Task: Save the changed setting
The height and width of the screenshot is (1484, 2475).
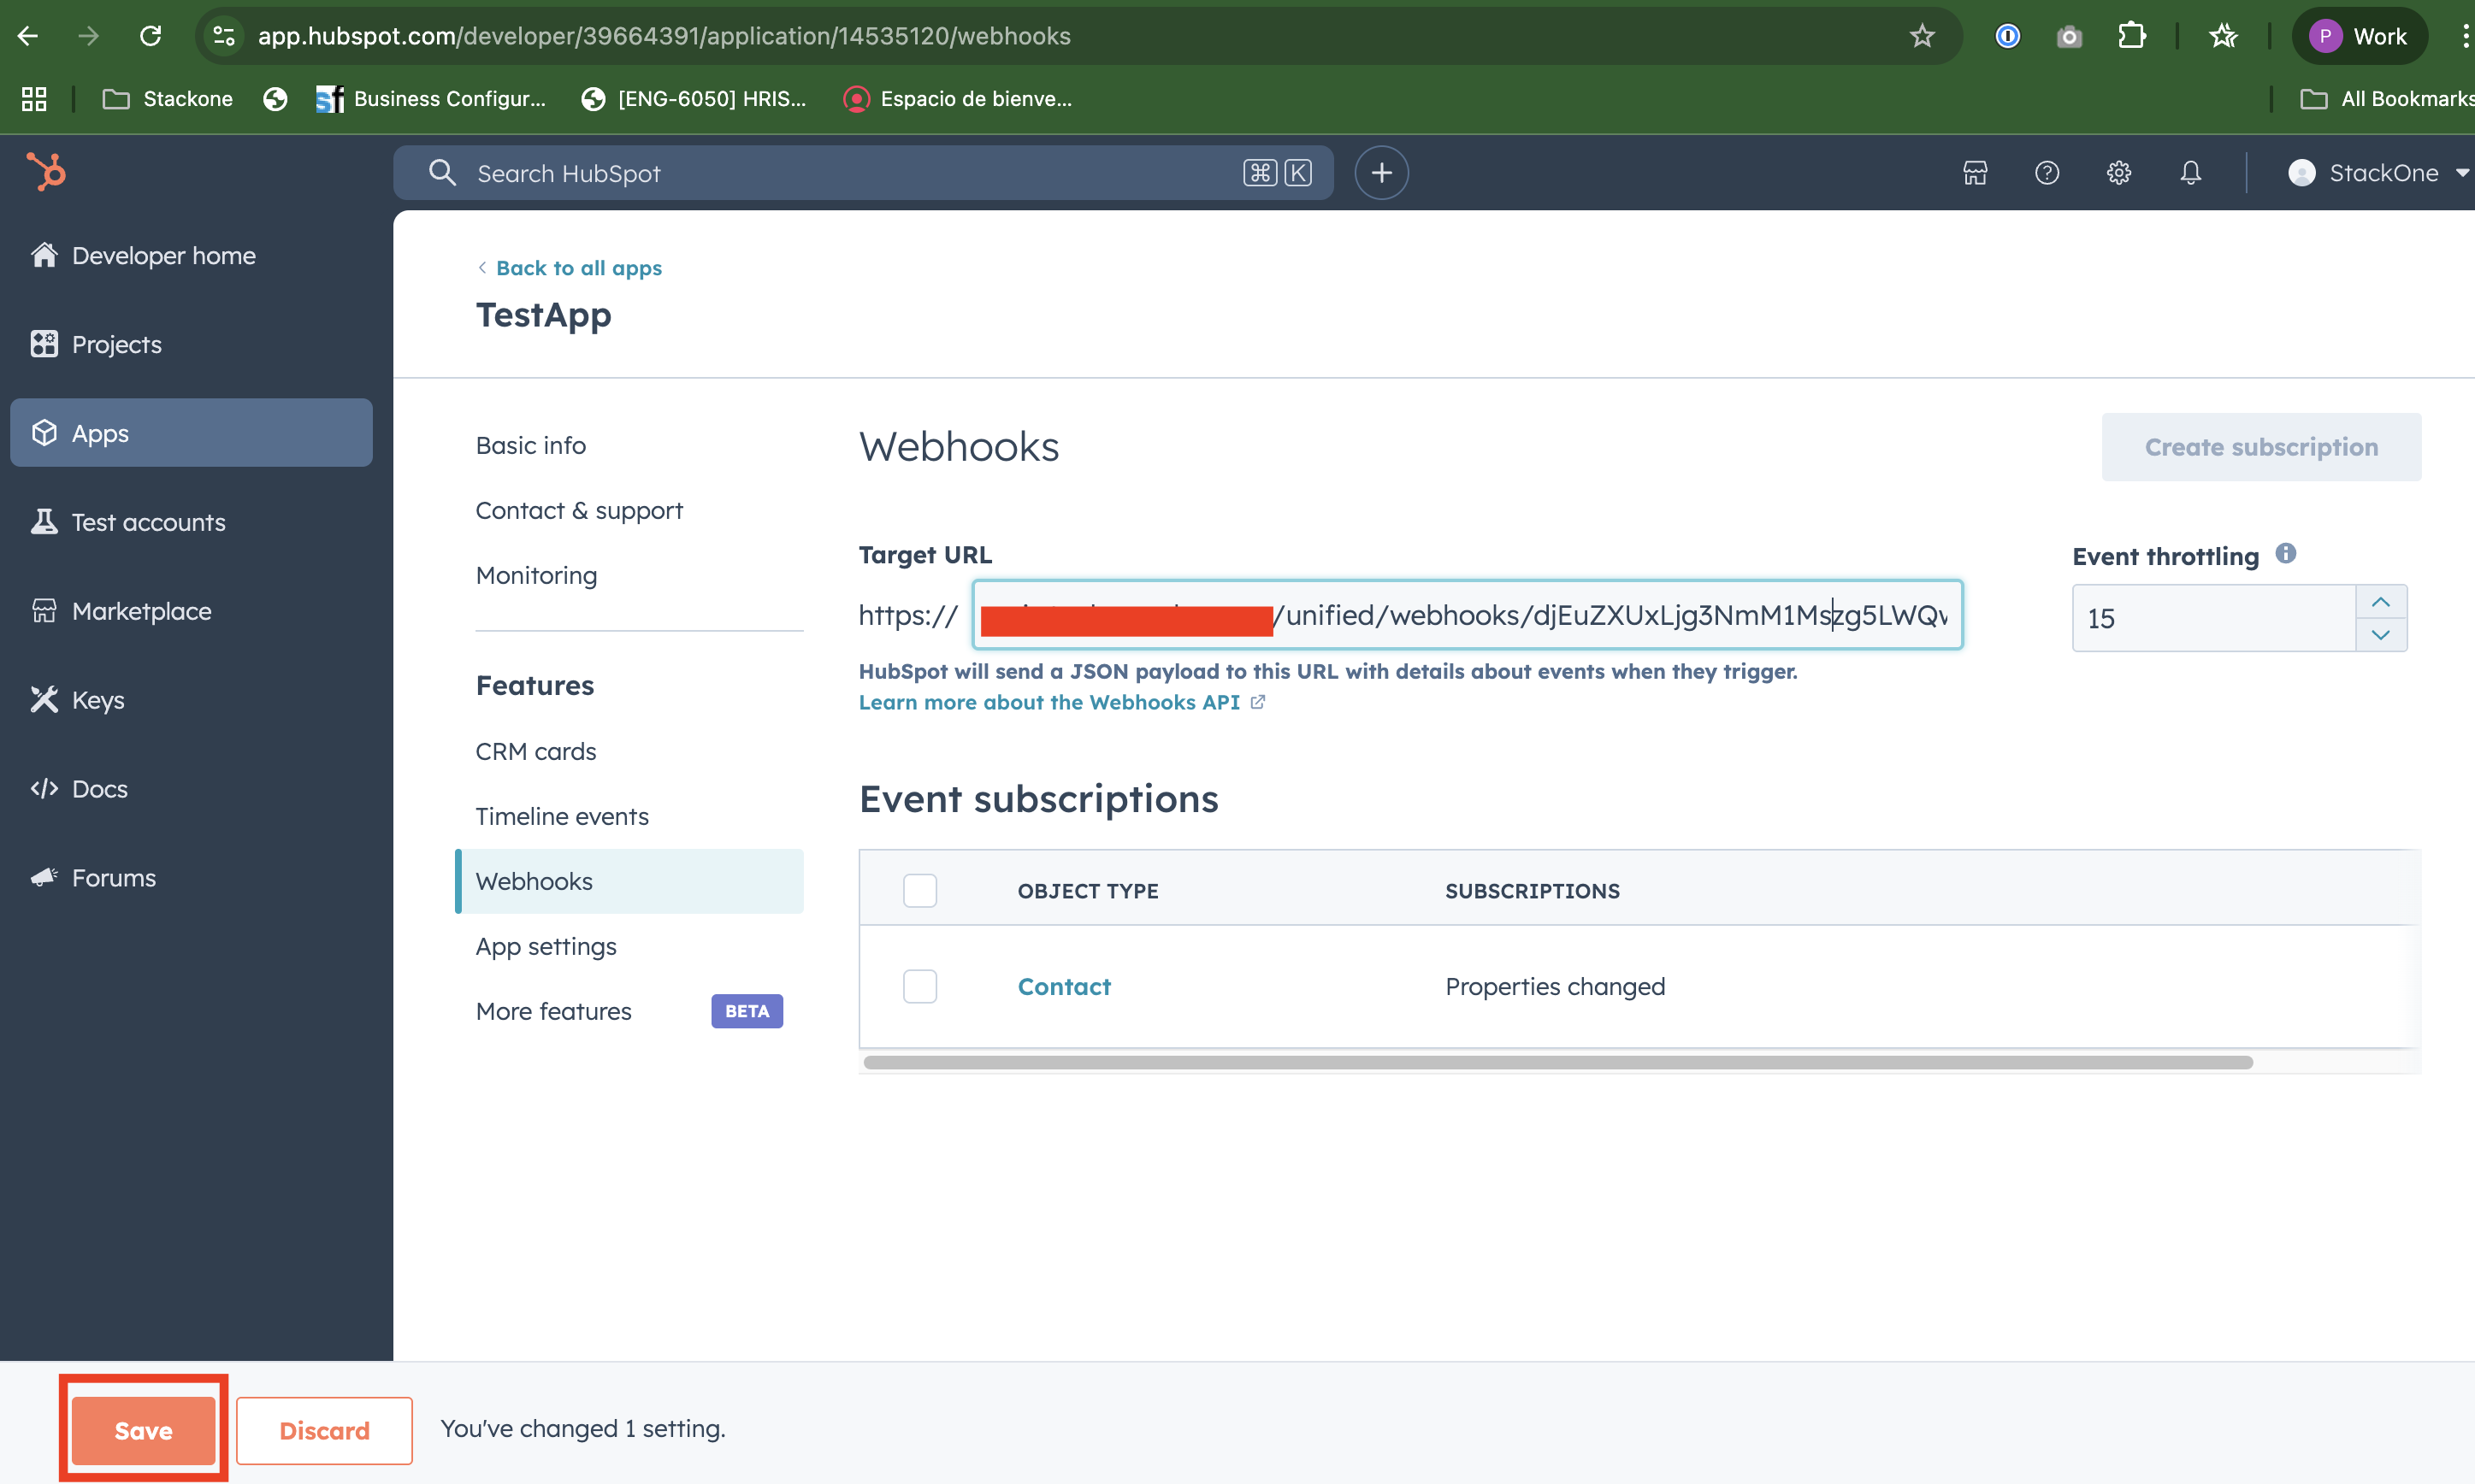Action: [143, 1430]
